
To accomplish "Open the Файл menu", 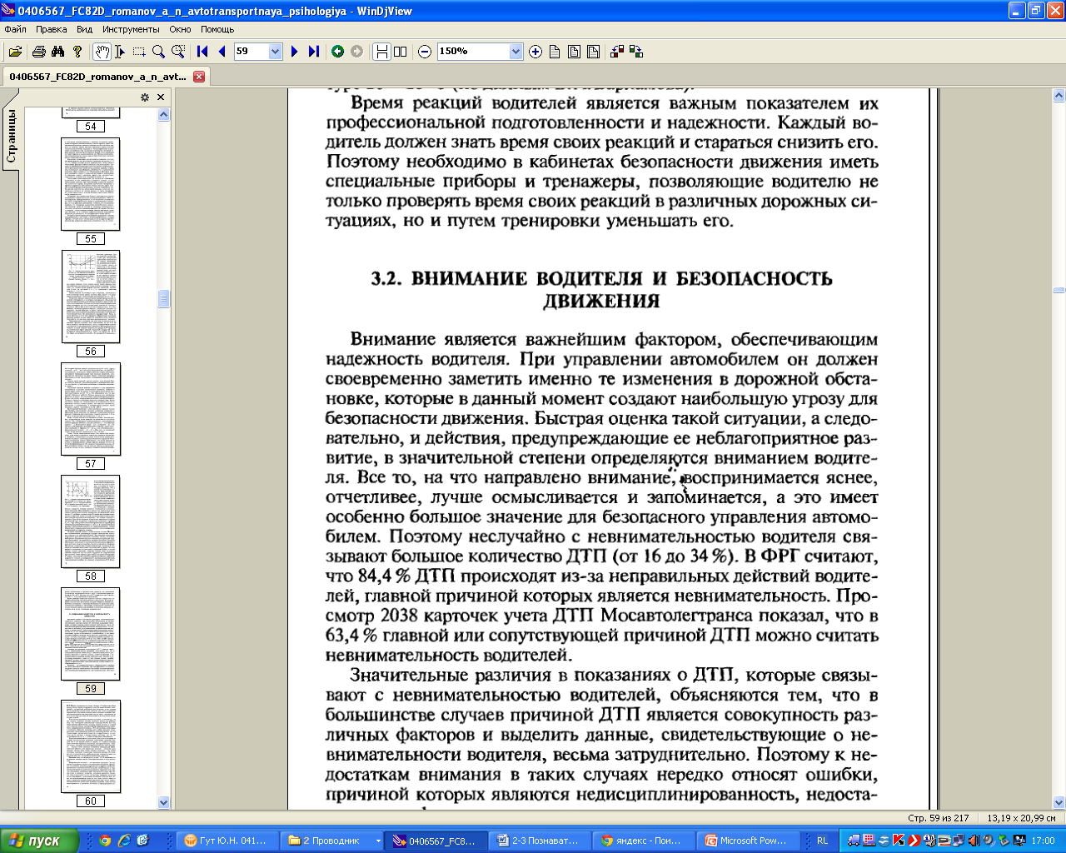I will (15, 29).
